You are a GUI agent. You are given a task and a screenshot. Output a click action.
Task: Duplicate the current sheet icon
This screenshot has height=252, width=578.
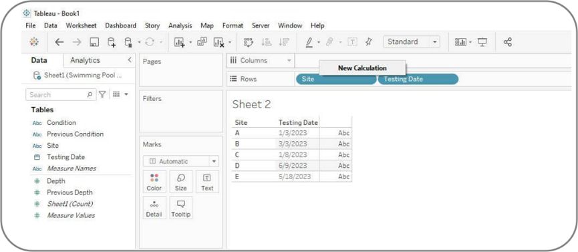pos(202,41)
